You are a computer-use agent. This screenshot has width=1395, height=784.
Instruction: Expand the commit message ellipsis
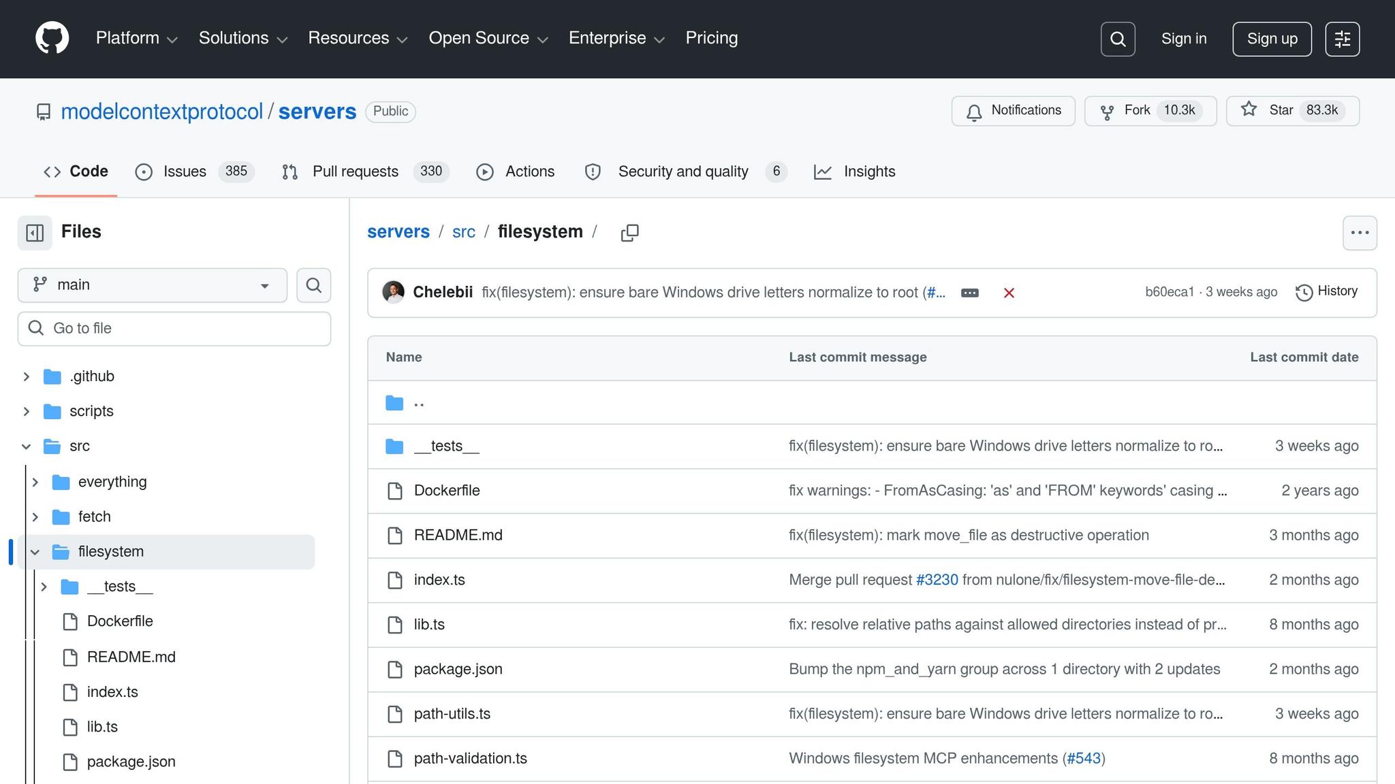[x=970, y=293]
